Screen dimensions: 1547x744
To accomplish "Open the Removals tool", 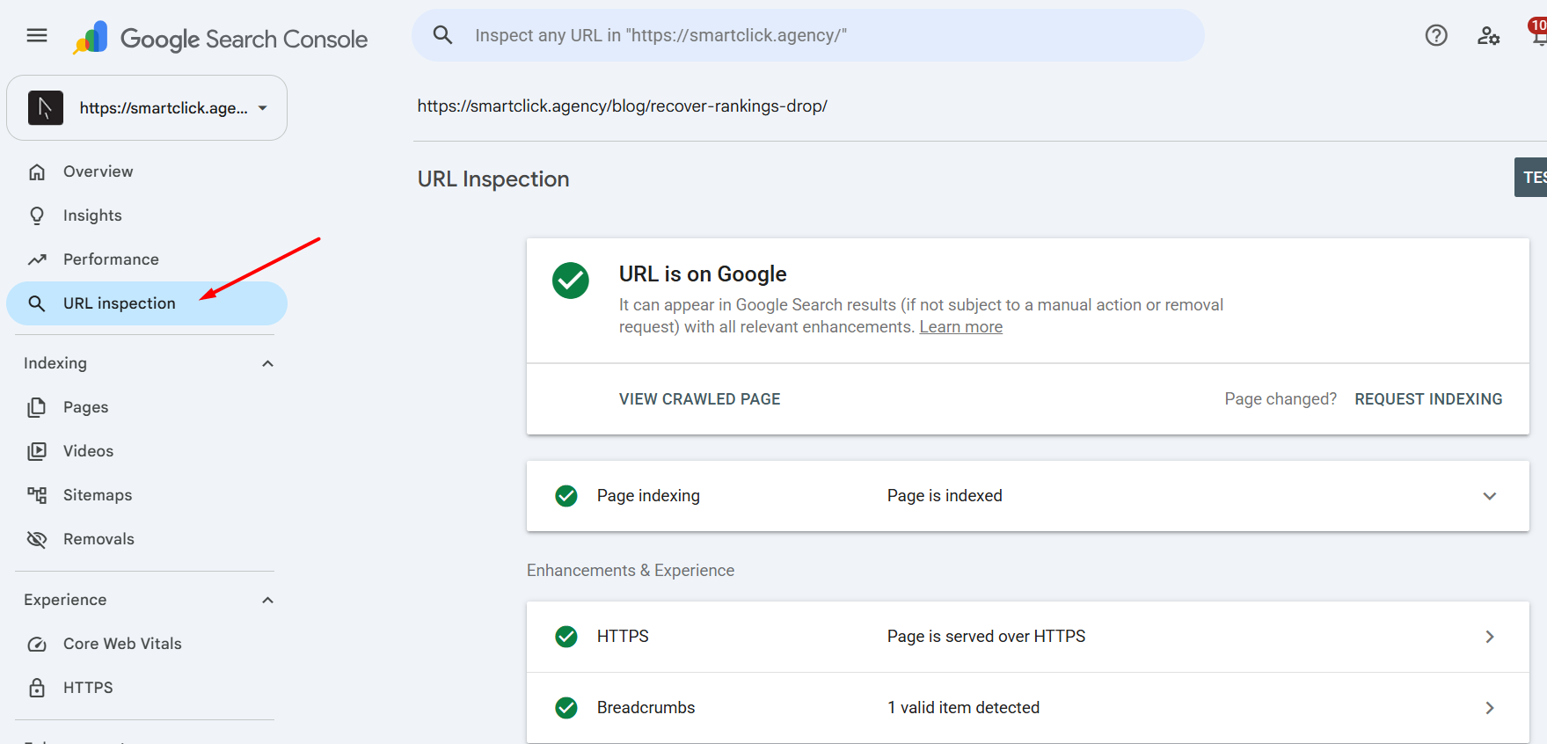I will (x=147, y=539).
